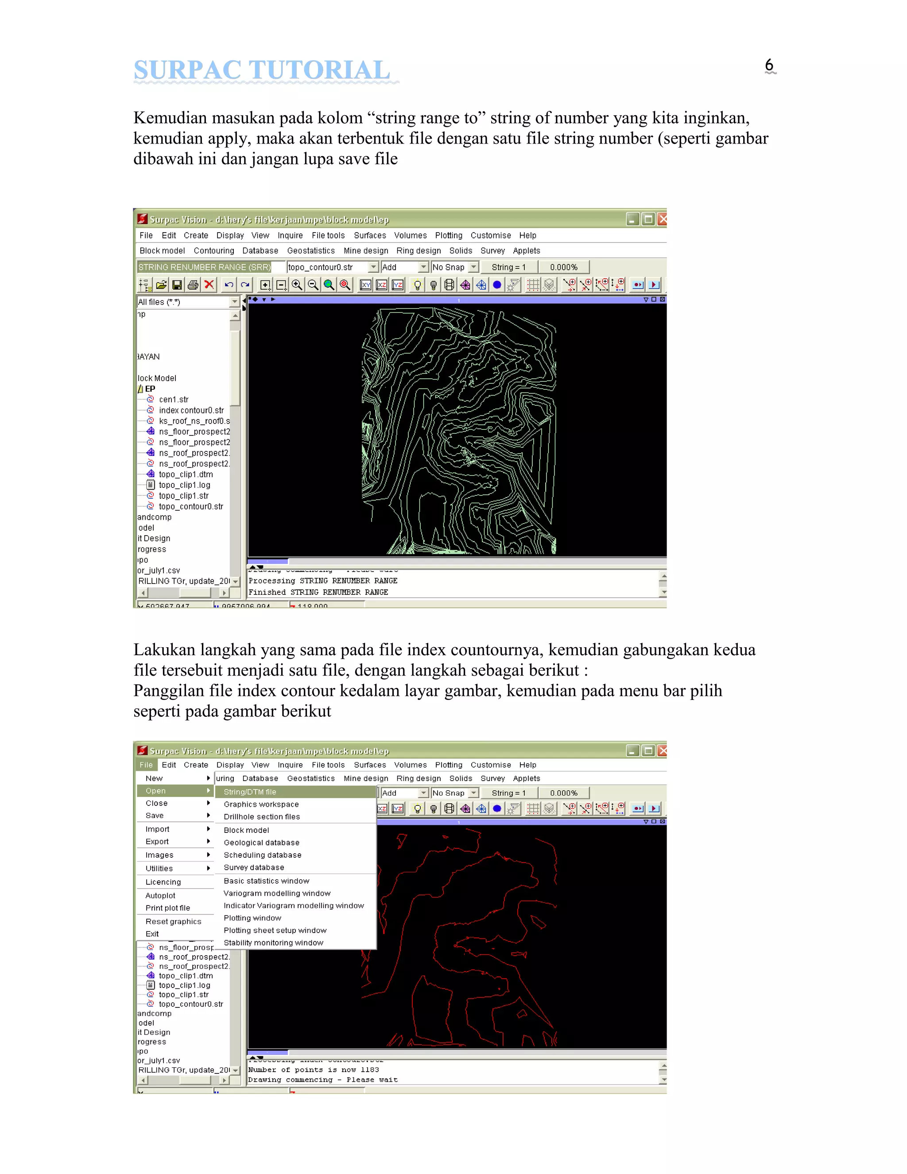
Task: Select String/DTM file menu entry
Action: 250,792
